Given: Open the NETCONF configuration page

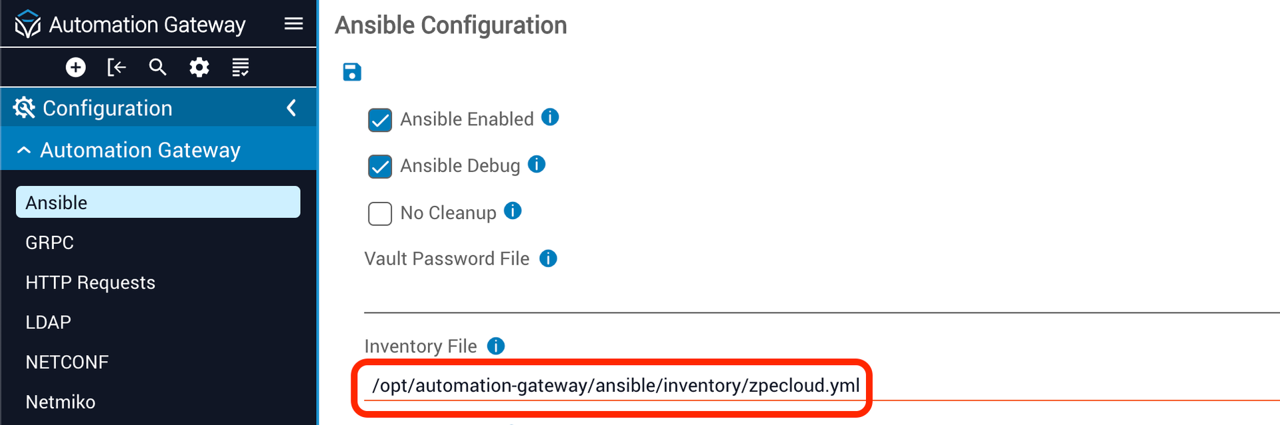Looking at the screenshot, I should tap(67, 362).
